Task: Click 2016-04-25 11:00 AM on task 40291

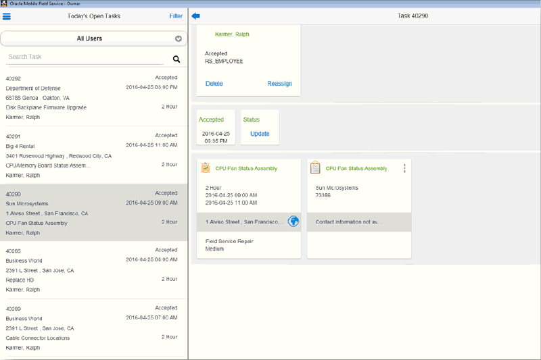Action: click(151, 145)
